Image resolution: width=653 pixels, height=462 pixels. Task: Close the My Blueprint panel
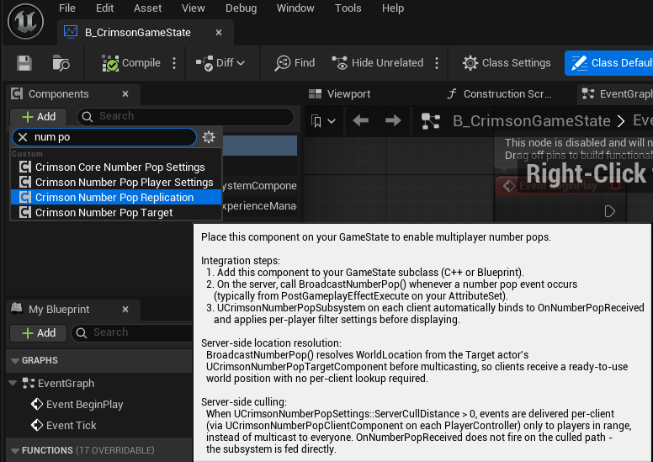[125, 310]
